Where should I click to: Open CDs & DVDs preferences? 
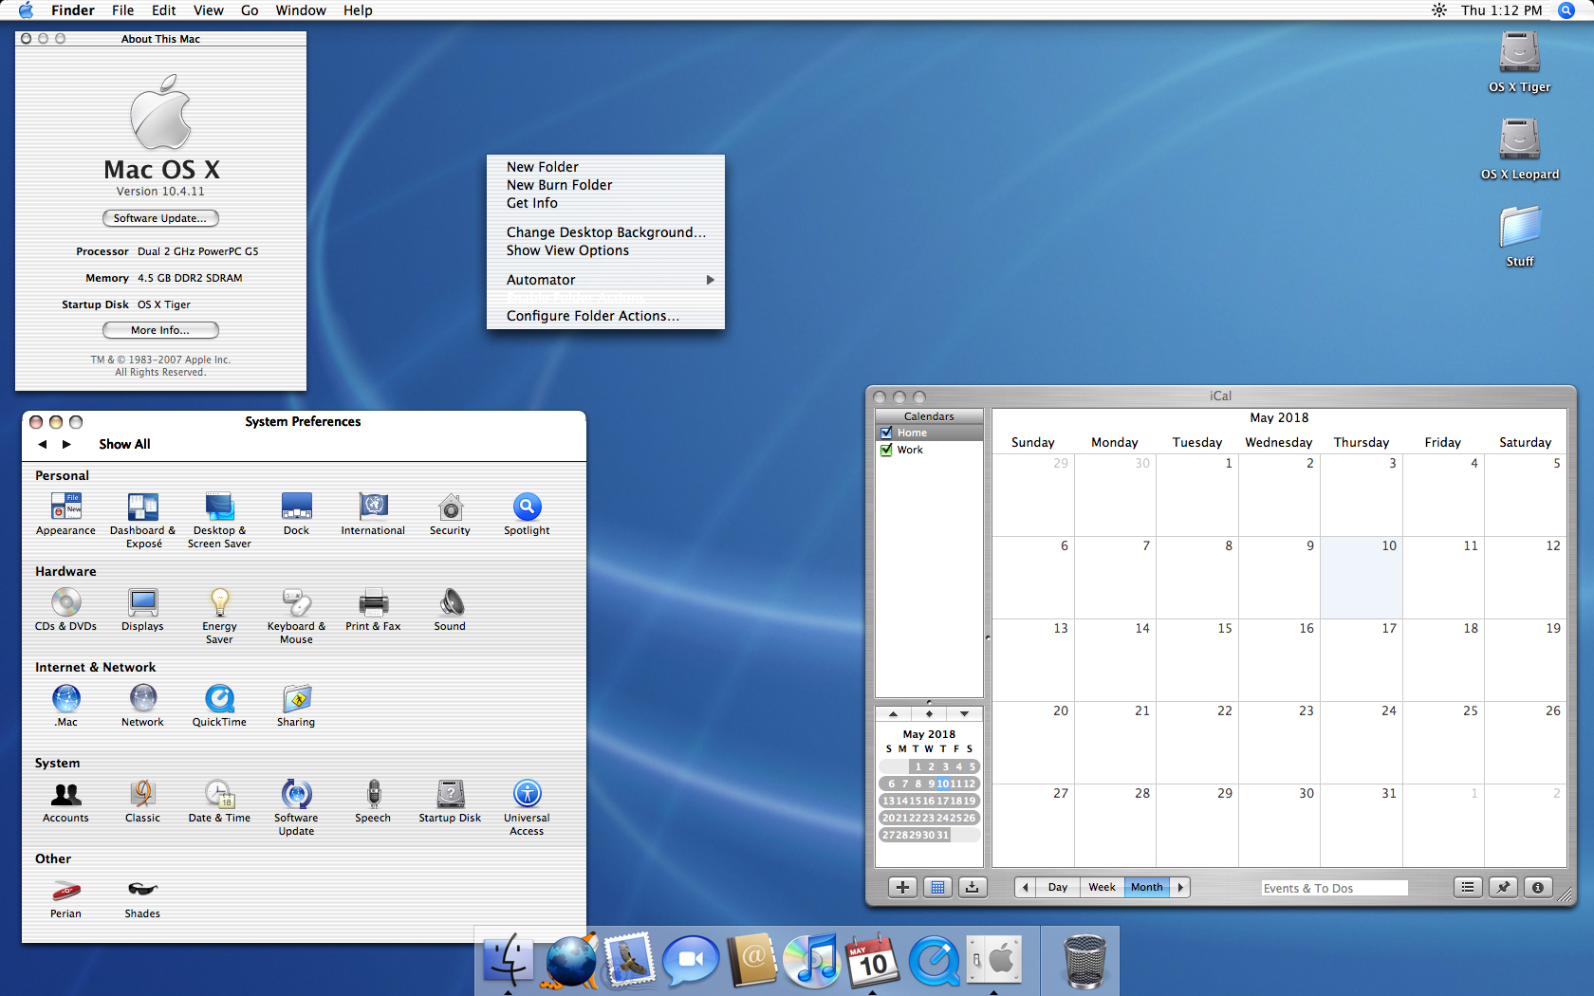click(65, 610)
